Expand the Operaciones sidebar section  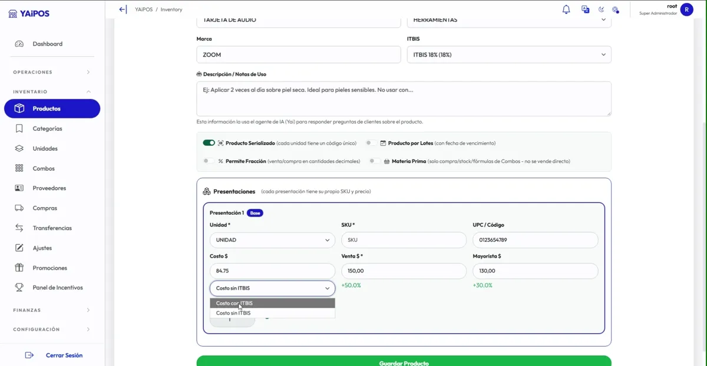coord(52,72)
